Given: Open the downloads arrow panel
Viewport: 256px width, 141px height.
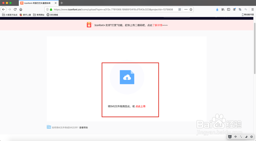Looking at the screenshot, I should click(x=217, y=9).
